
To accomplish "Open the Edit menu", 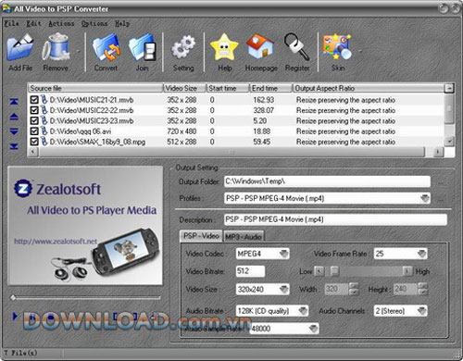I will point(33,23).
